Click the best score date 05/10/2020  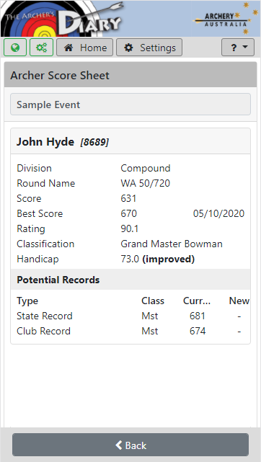click(x=218, y=213)
